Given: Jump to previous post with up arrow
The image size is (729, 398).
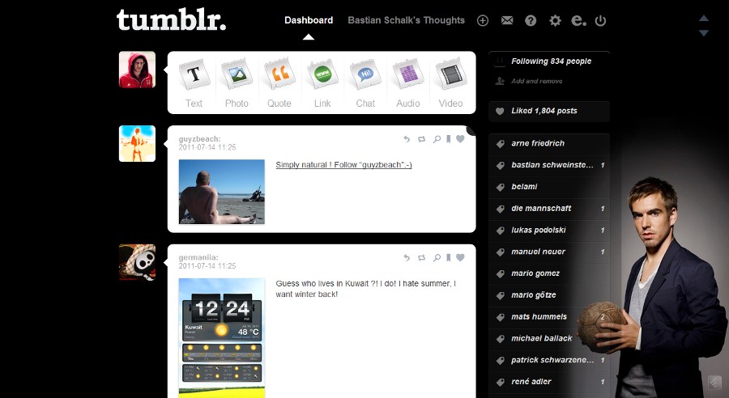Looking at the screenshot, I should 704,18.
